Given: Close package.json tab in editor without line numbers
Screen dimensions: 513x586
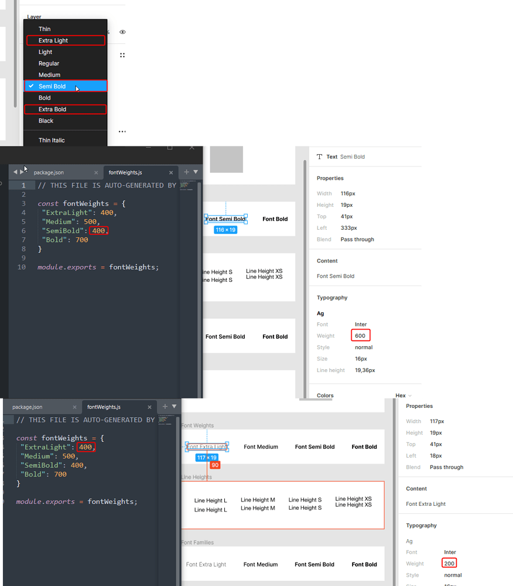Looking at the screenshot, I should (x=75, y=407).
